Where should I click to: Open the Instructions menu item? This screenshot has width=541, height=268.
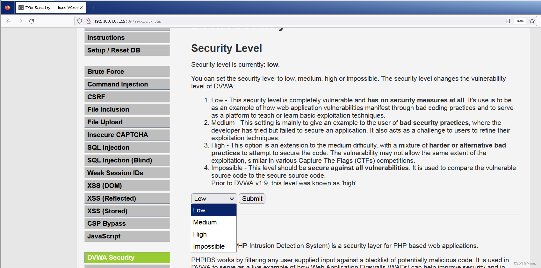pyautogui.click(x=127, y=38)
